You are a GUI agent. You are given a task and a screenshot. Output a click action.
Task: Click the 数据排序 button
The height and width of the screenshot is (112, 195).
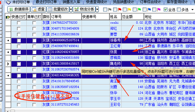pos(19,9)
